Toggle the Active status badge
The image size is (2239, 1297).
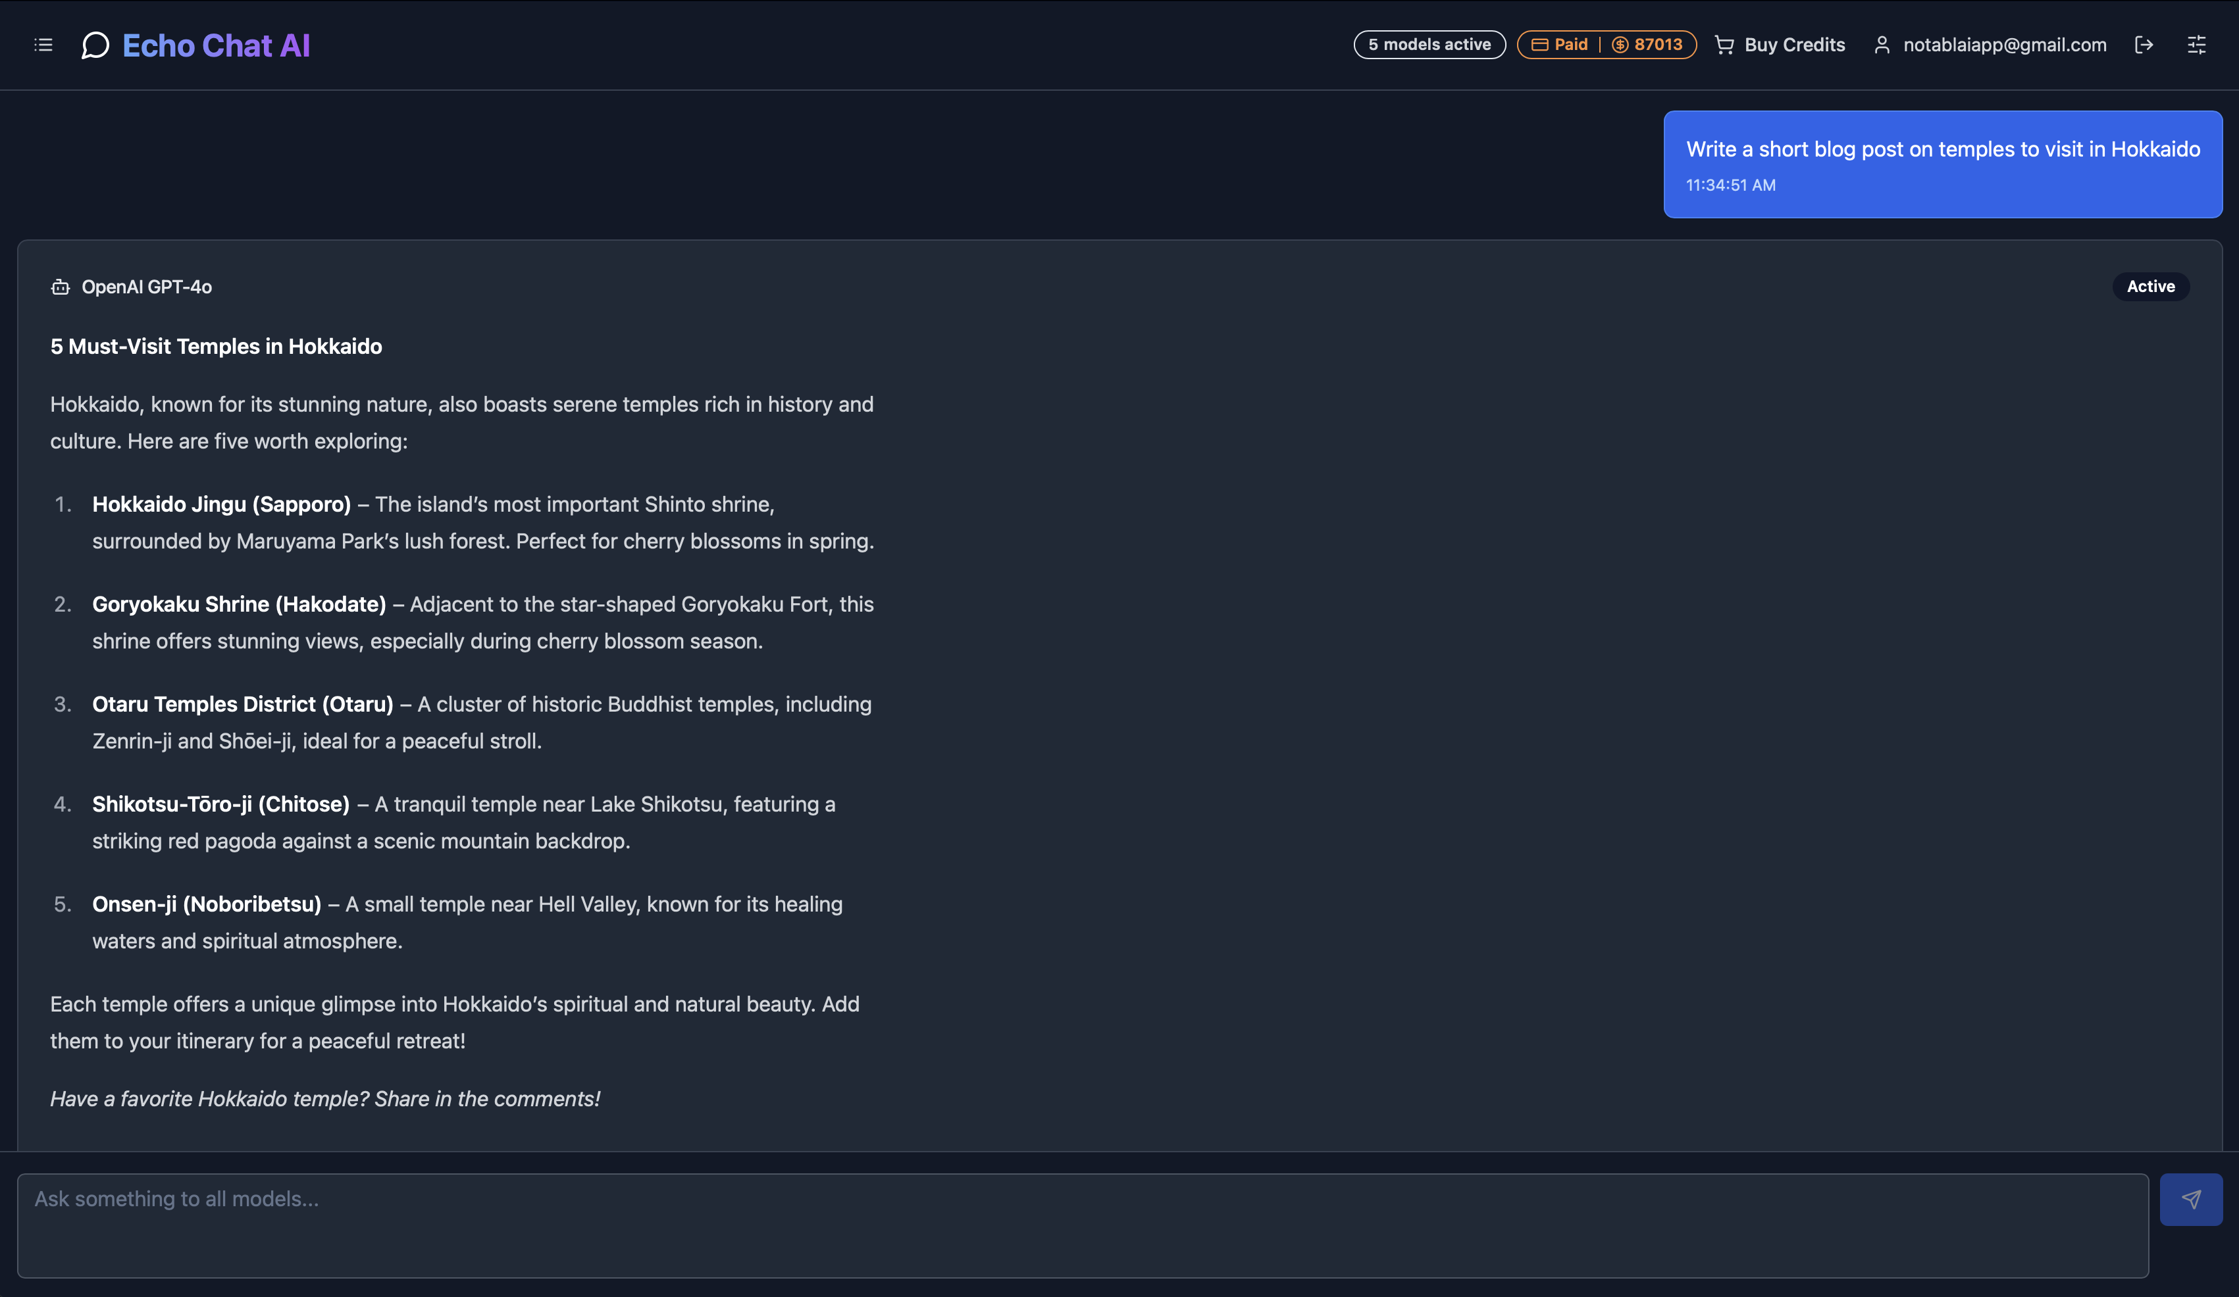(x=2150, y=286)
